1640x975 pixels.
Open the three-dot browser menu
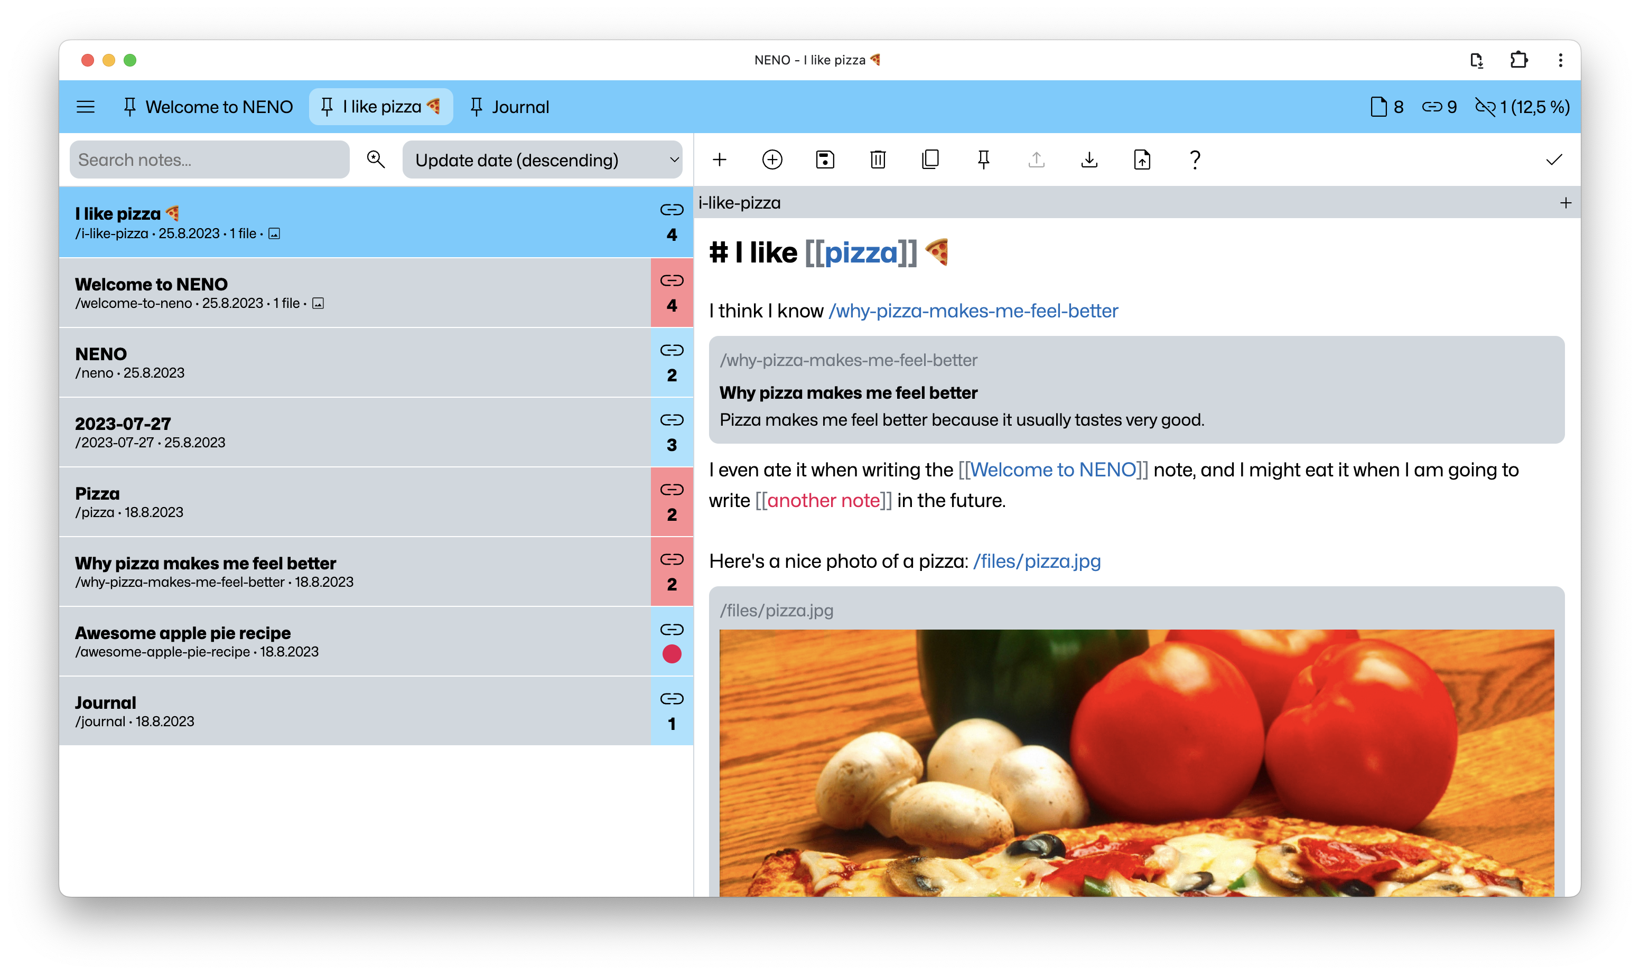tap(1561, 60)
